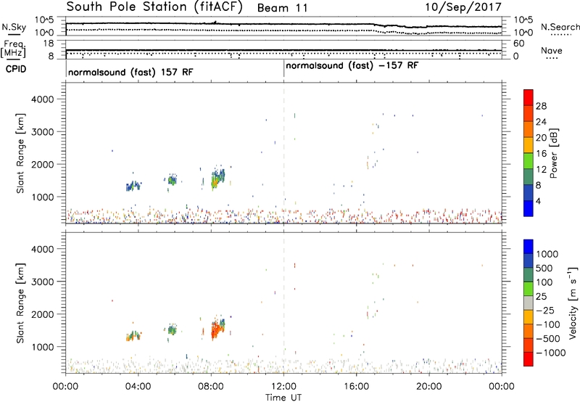
Task: Click the date '10/Sep/2017'
Action: pyautogui.click(x=463, y=7)
